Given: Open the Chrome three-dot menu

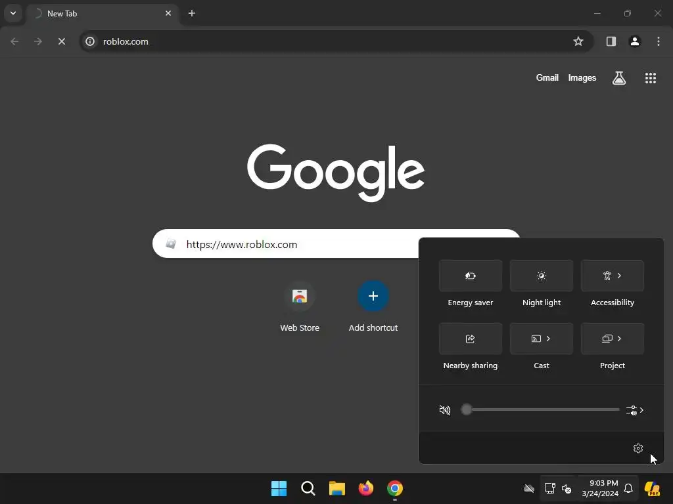Looking at the screenshot, I should pyautogui.click(x=659, y=41).
